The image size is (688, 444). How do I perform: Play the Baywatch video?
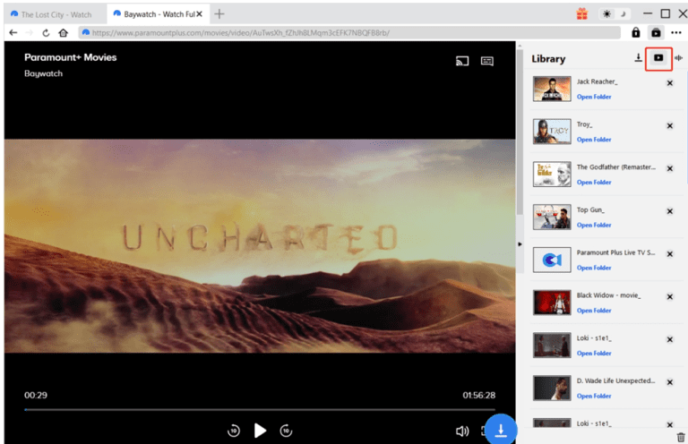[260, 431]
